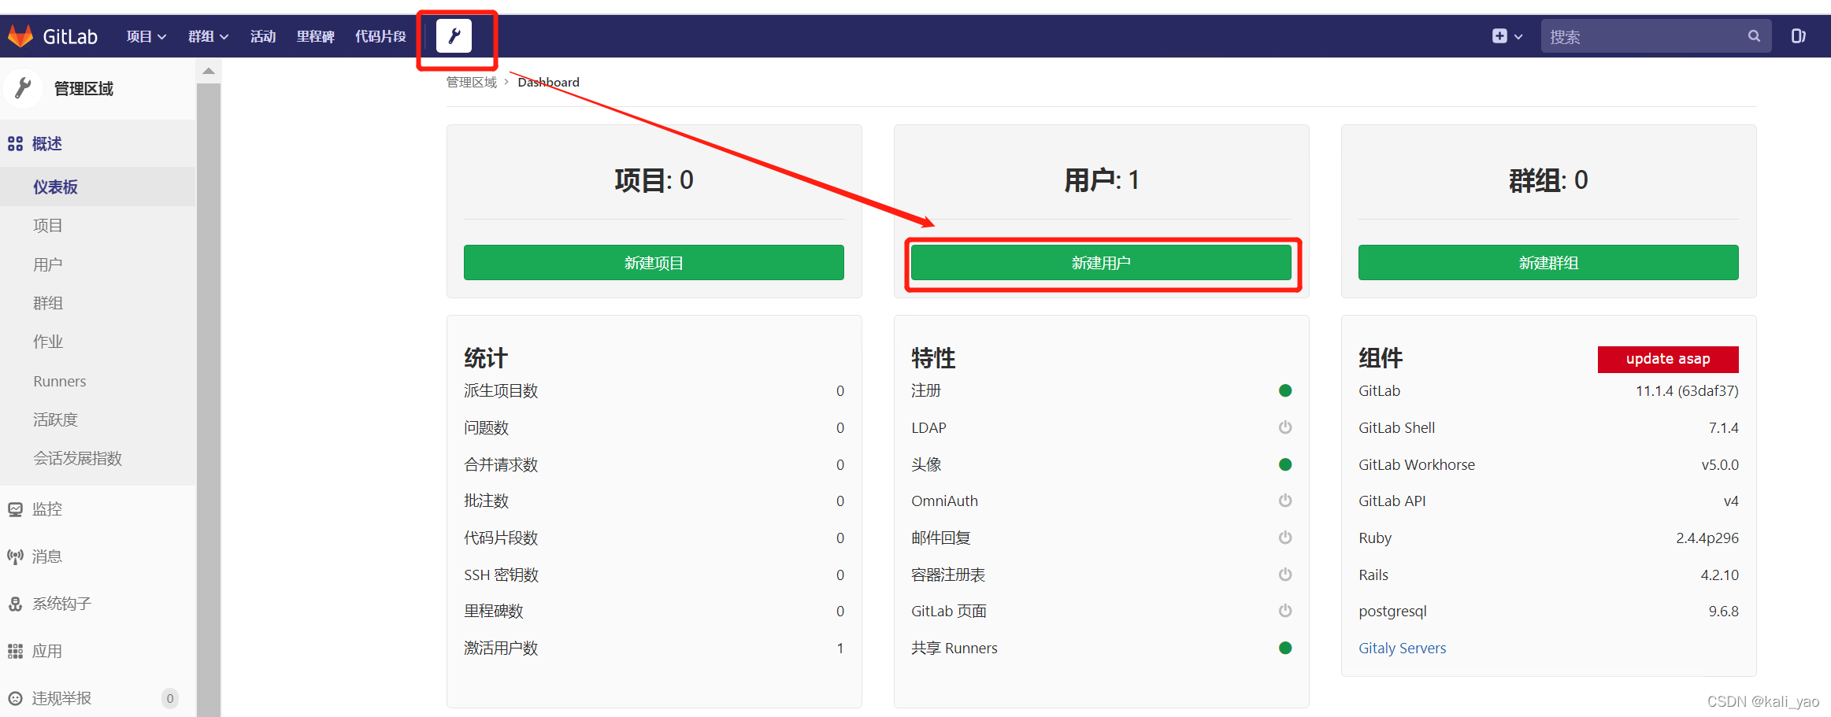Click the 新建群组 button
1831x717 pixels.
(x=1548, y=263)
